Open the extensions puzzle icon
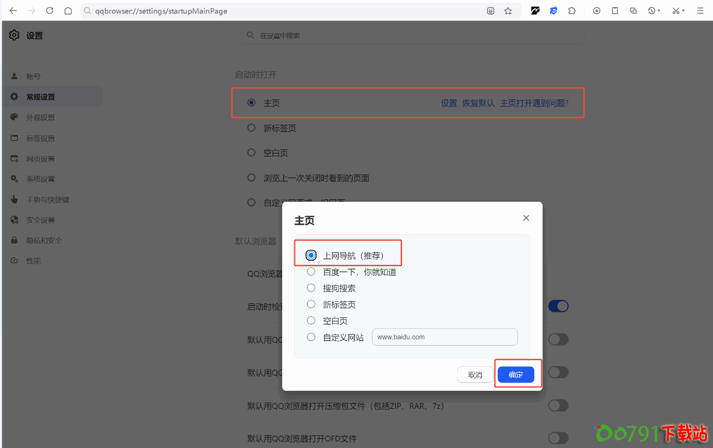Viewport: 713px width, 448px height. [572, 11]
